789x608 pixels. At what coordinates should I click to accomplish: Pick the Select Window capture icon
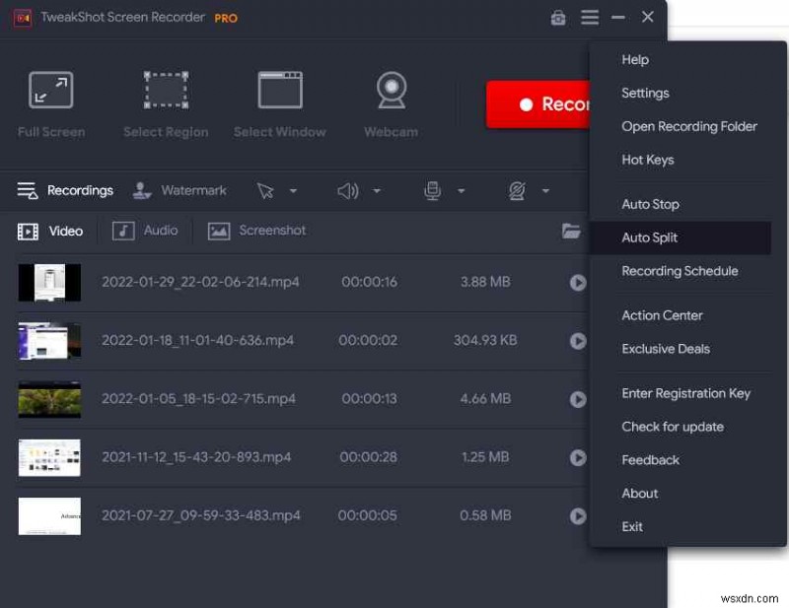(x=280, y=90)
